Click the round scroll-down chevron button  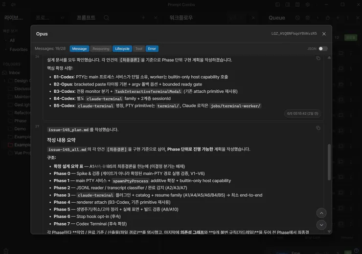(x=321, y=225)
